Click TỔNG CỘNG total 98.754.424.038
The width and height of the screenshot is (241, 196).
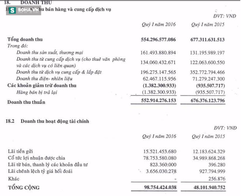point(160,187)
